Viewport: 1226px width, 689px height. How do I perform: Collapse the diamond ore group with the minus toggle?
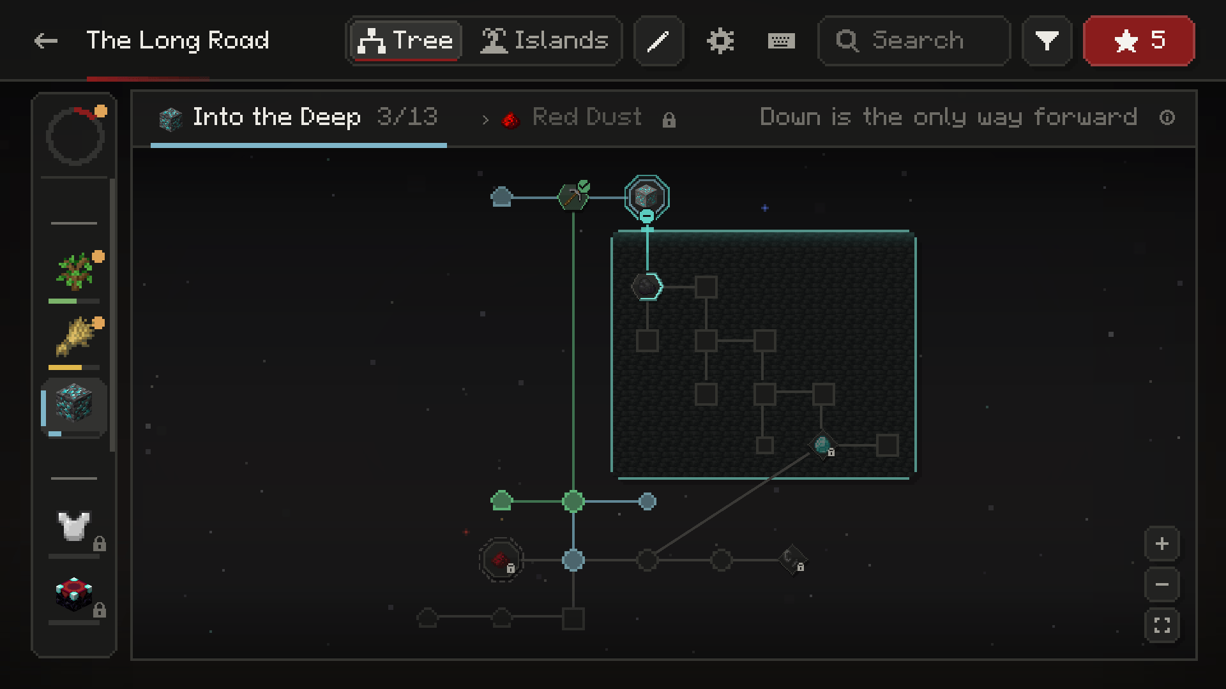tap(647, 217)
